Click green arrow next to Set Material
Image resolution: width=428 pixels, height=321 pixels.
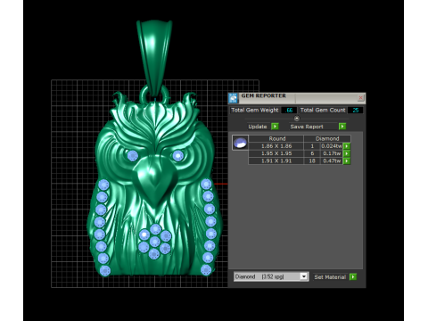(x=353, y=277)
